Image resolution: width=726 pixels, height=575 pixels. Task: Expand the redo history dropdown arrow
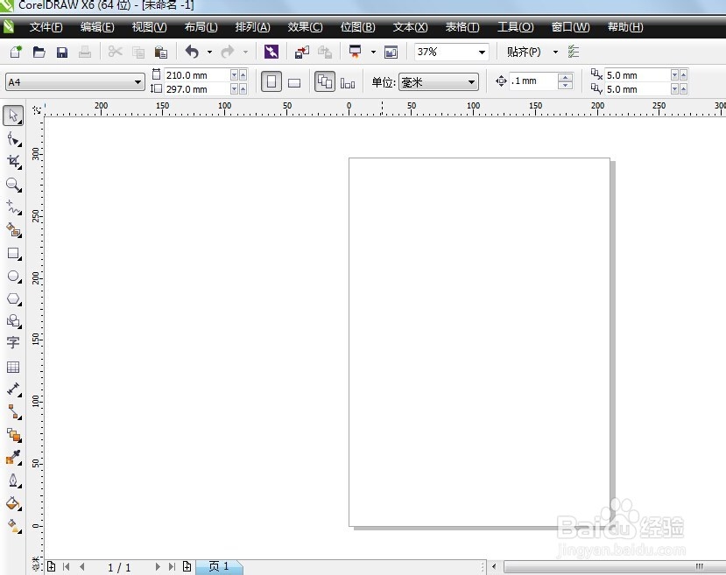tap(245, 52)
